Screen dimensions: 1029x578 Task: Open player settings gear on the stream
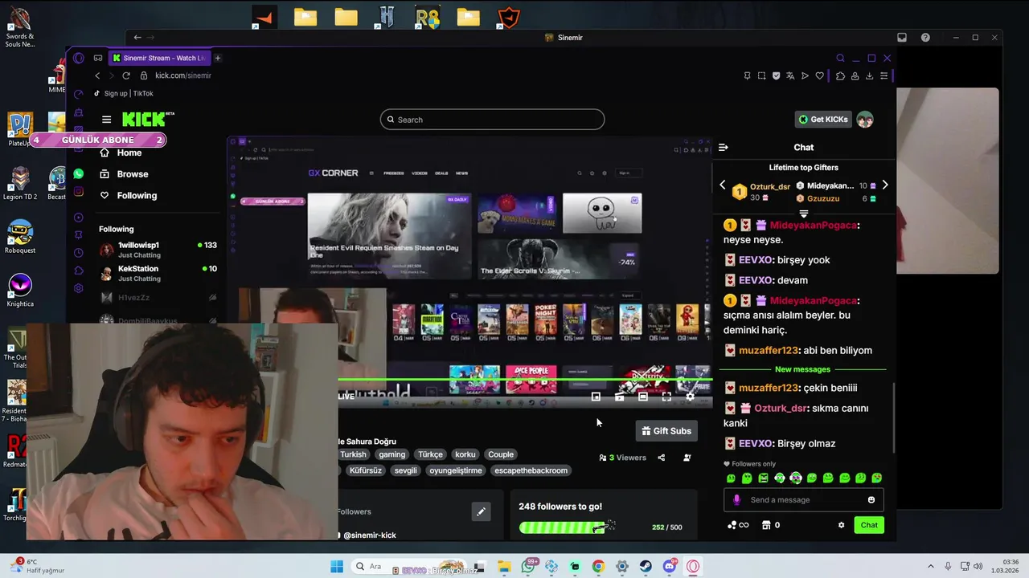tap(690, 397)
